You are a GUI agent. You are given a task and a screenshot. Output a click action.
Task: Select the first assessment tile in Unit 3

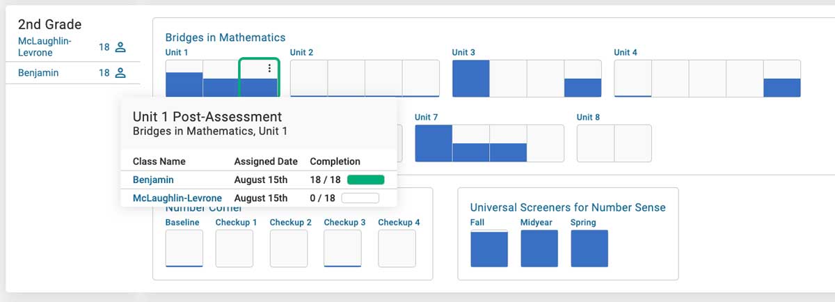point(471,78)
